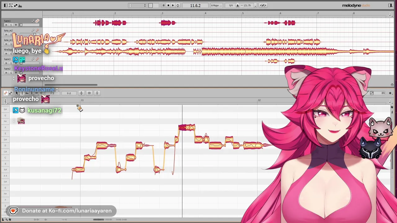Select the luna_m2 track name
This screenshot has height=223, width=397.
point(8,30)
